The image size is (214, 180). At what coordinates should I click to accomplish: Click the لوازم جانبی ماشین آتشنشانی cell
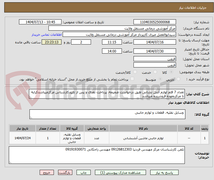(143, 138)
